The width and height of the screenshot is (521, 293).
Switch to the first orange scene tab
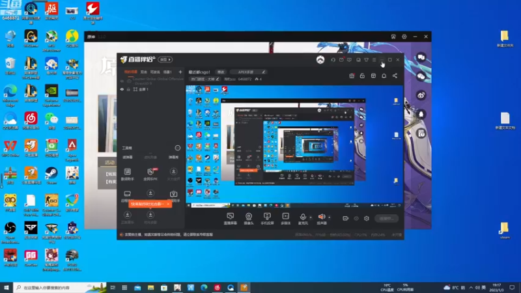(x=131, y=72)
